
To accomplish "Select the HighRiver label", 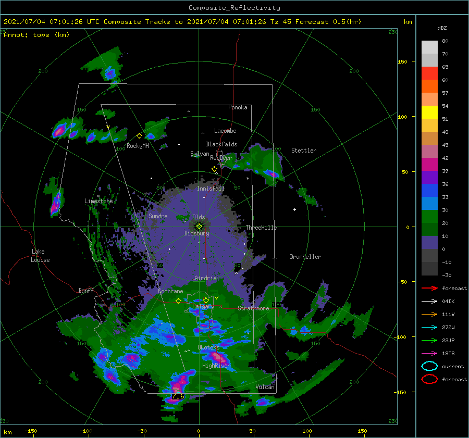I will pyautogui.click(x=216, y=366).
